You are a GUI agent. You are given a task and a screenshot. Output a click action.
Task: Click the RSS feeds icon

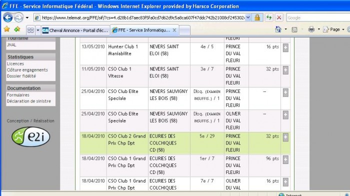pos(294,29)
